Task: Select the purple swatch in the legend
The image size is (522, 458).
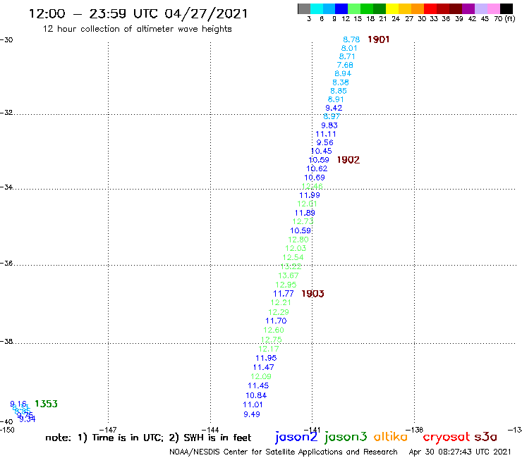Action: 468,8
